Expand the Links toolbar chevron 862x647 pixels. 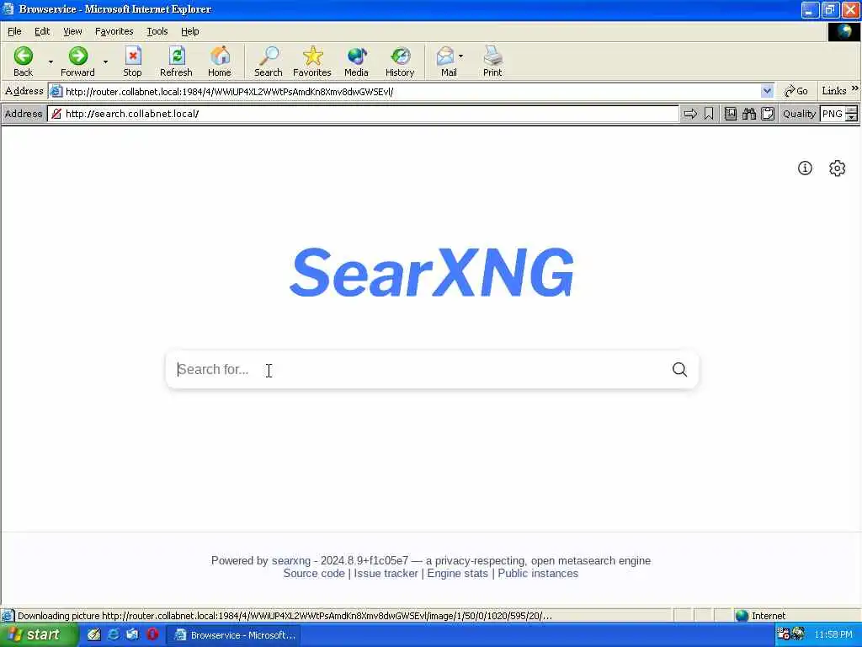tap(855, 88)
